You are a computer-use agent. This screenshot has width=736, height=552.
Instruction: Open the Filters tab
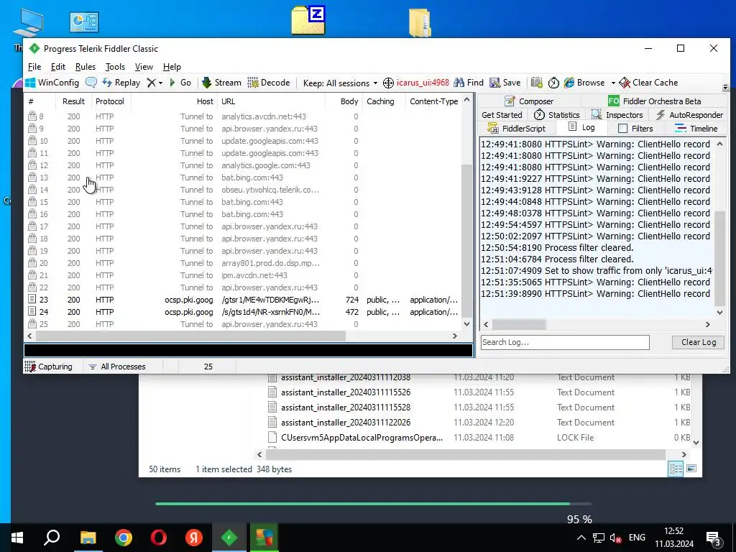coord(635,129)
